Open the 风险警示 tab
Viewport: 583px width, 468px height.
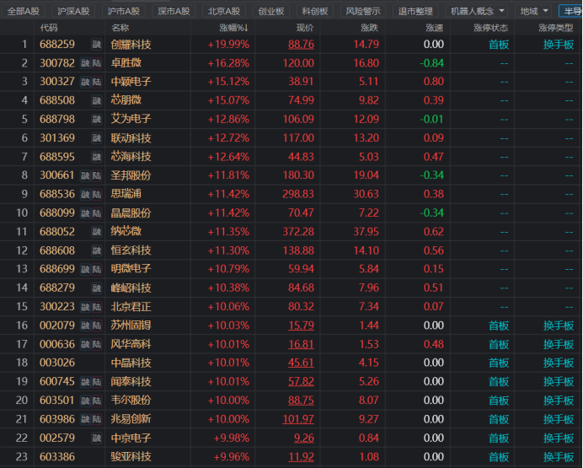click(363, 12)
